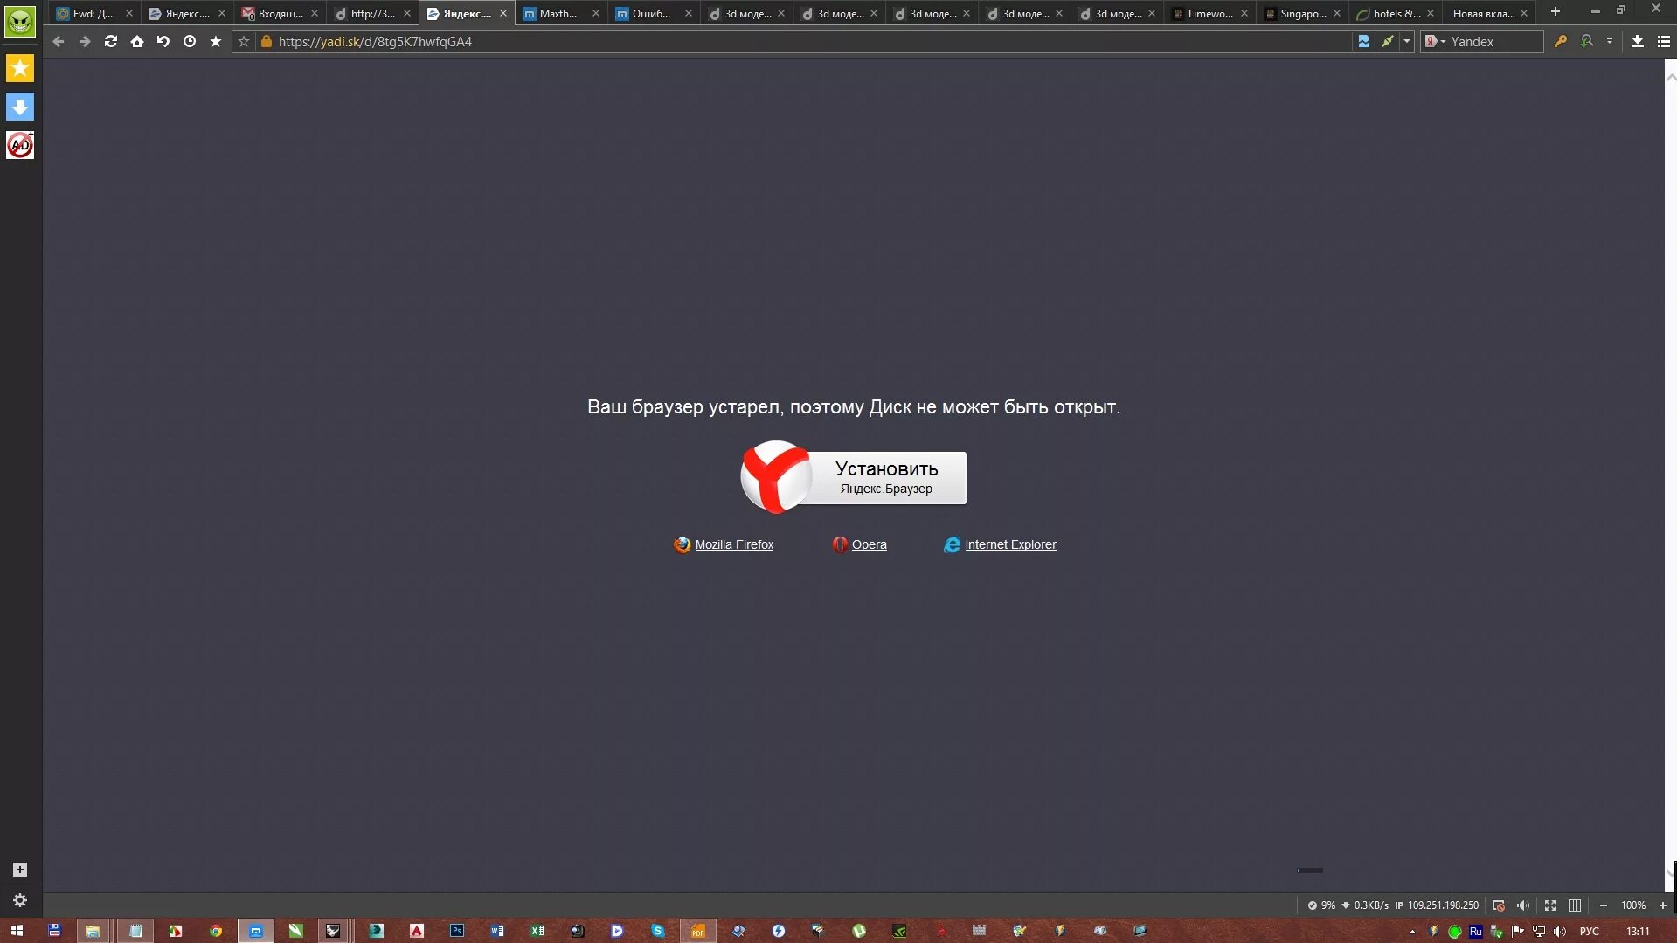Image resolution: width=1677 pixels, height=943 pixels.
Task: Open the user avatar in sidebar
Action: [20, 21]
